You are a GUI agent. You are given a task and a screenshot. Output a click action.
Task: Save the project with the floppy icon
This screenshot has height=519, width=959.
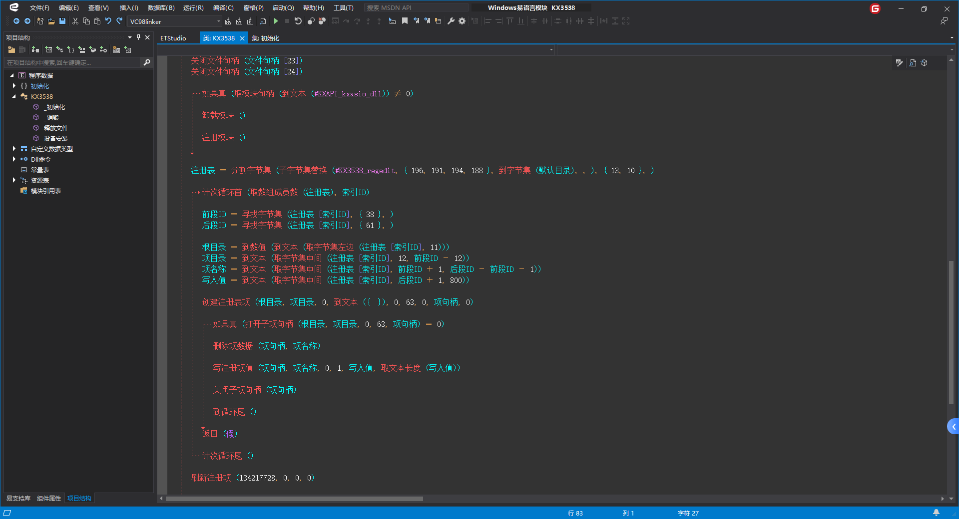coord(62,21)
